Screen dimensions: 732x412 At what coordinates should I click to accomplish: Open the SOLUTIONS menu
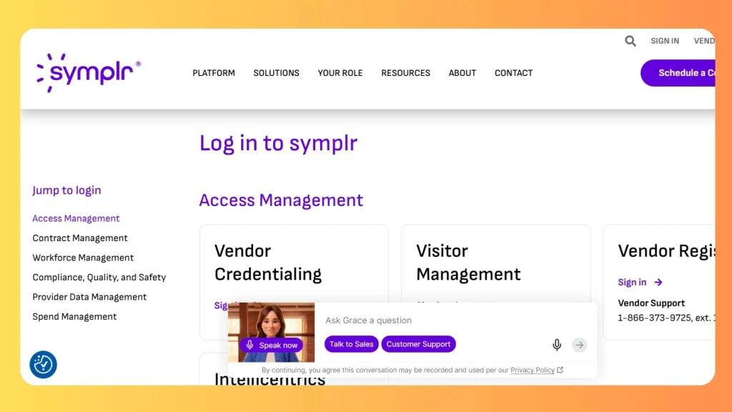click(x=277, y=73)
